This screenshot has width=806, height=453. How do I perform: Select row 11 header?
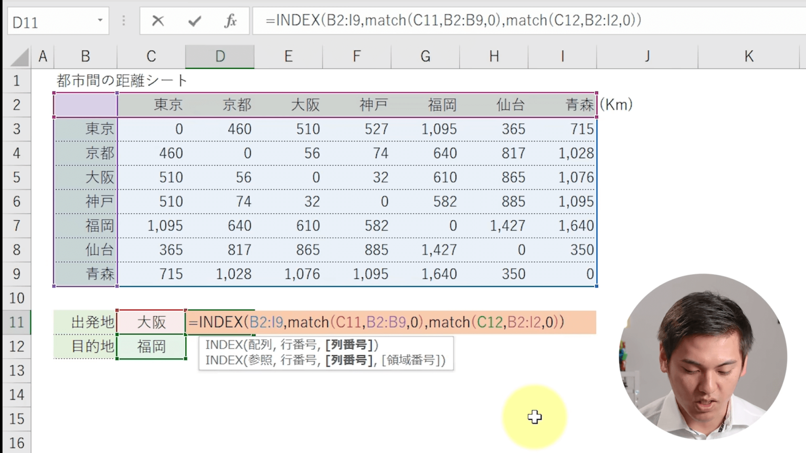click(17, 322)
